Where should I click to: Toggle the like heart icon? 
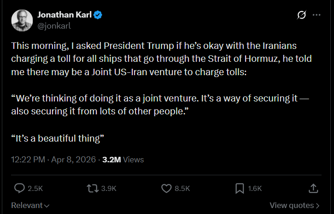pos(166,188)
